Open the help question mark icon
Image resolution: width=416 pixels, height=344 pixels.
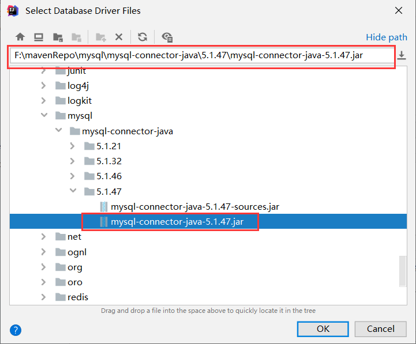click(x=16, y=330)
